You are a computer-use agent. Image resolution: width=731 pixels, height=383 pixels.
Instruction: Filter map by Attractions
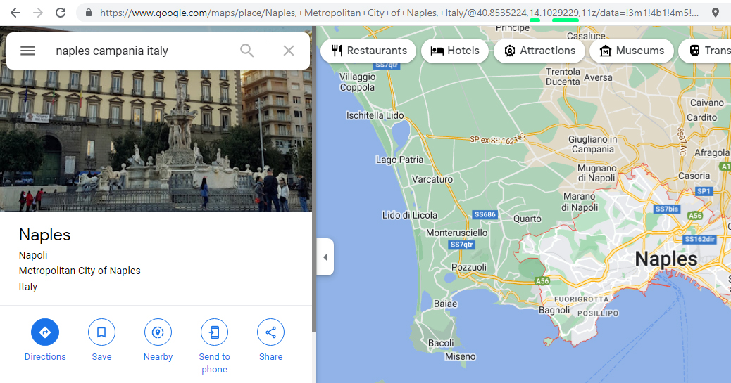click(539, 51)
